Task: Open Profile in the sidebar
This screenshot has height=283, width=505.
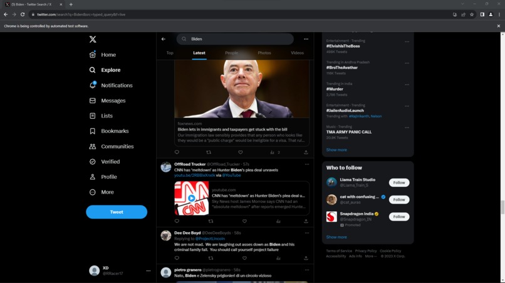Action: [103, 177]
